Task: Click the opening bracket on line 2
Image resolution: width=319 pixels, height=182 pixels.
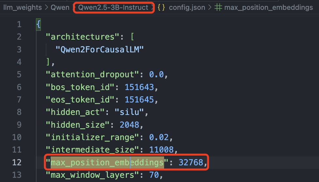Action: (132, 37)
